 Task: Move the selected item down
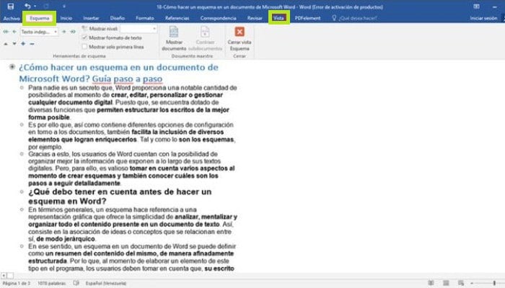tap(14, 44)
